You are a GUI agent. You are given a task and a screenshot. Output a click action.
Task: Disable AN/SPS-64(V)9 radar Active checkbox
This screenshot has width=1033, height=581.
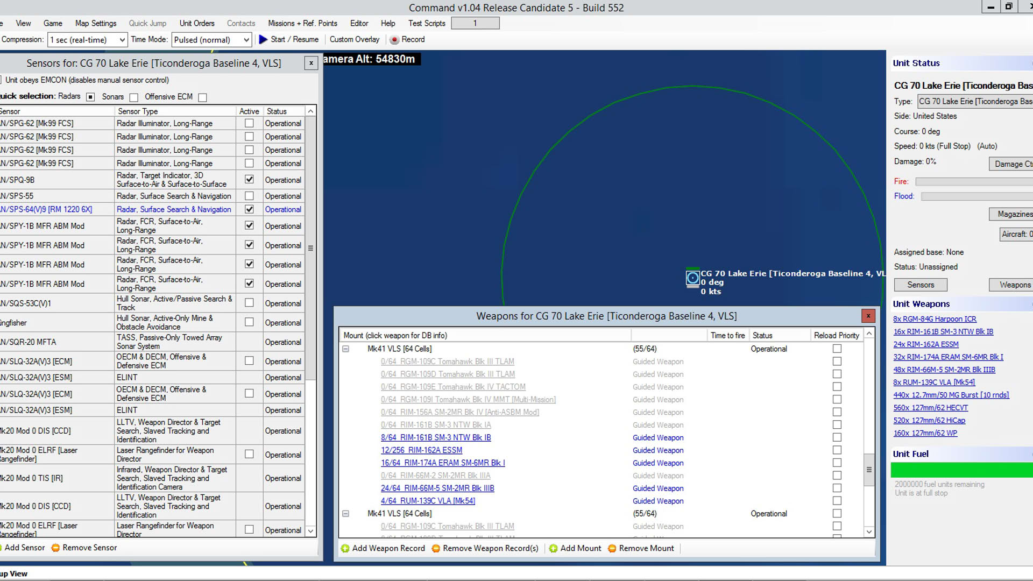point(249,209)
